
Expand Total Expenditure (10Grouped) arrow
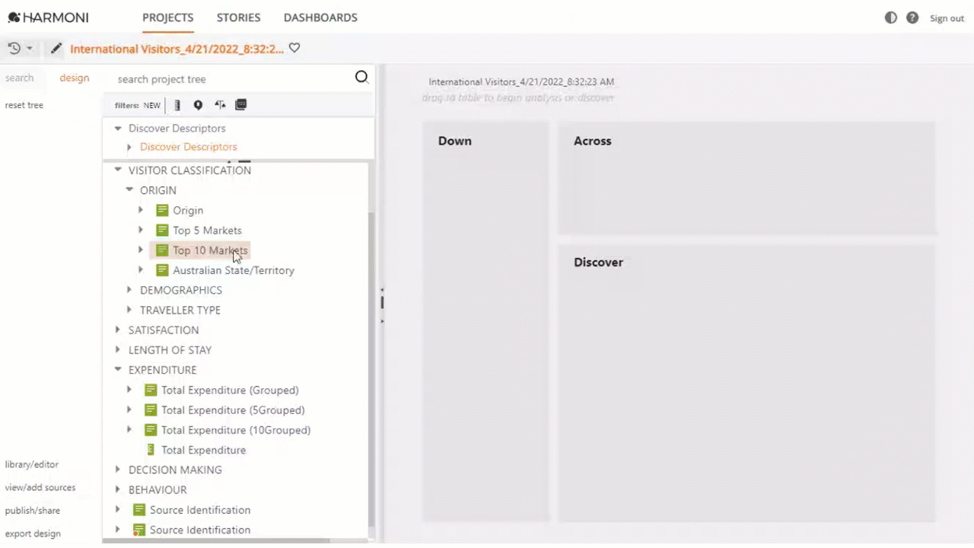click(129, 429)
